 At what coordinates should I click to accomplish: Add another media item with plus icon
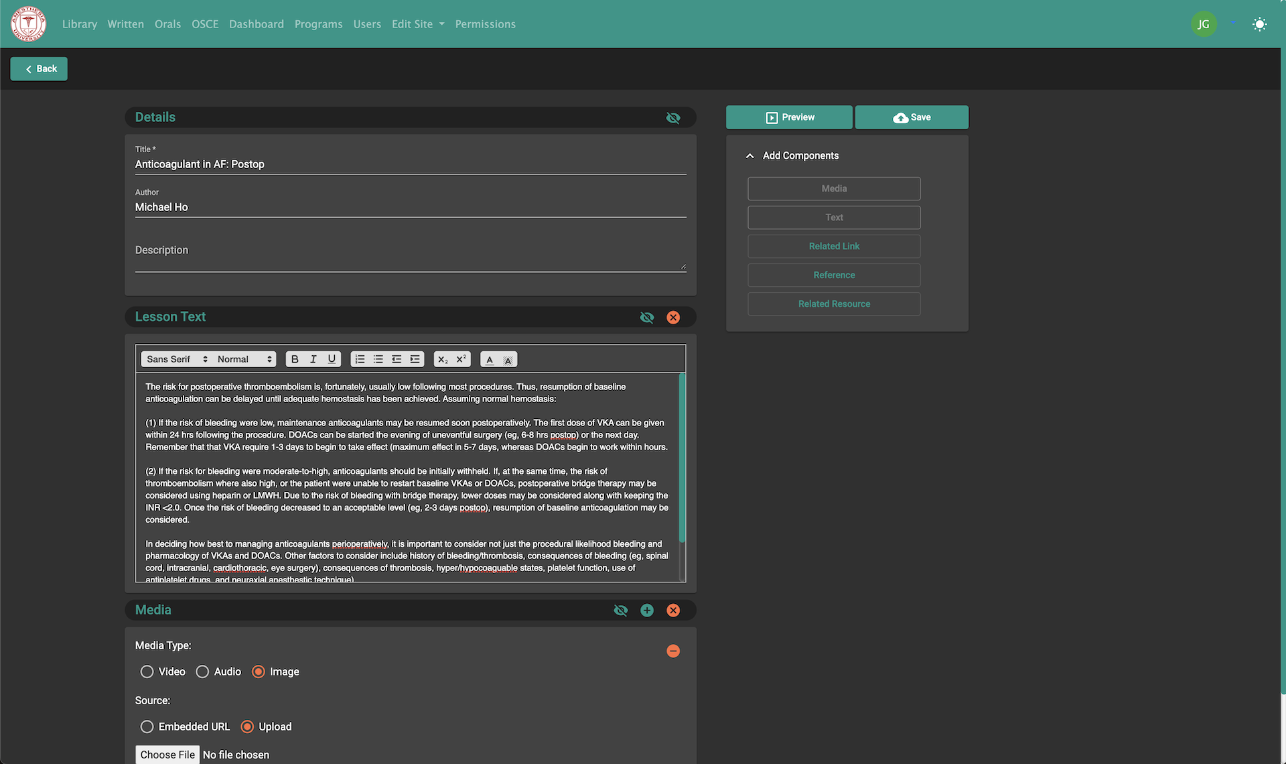click(646, 610)
